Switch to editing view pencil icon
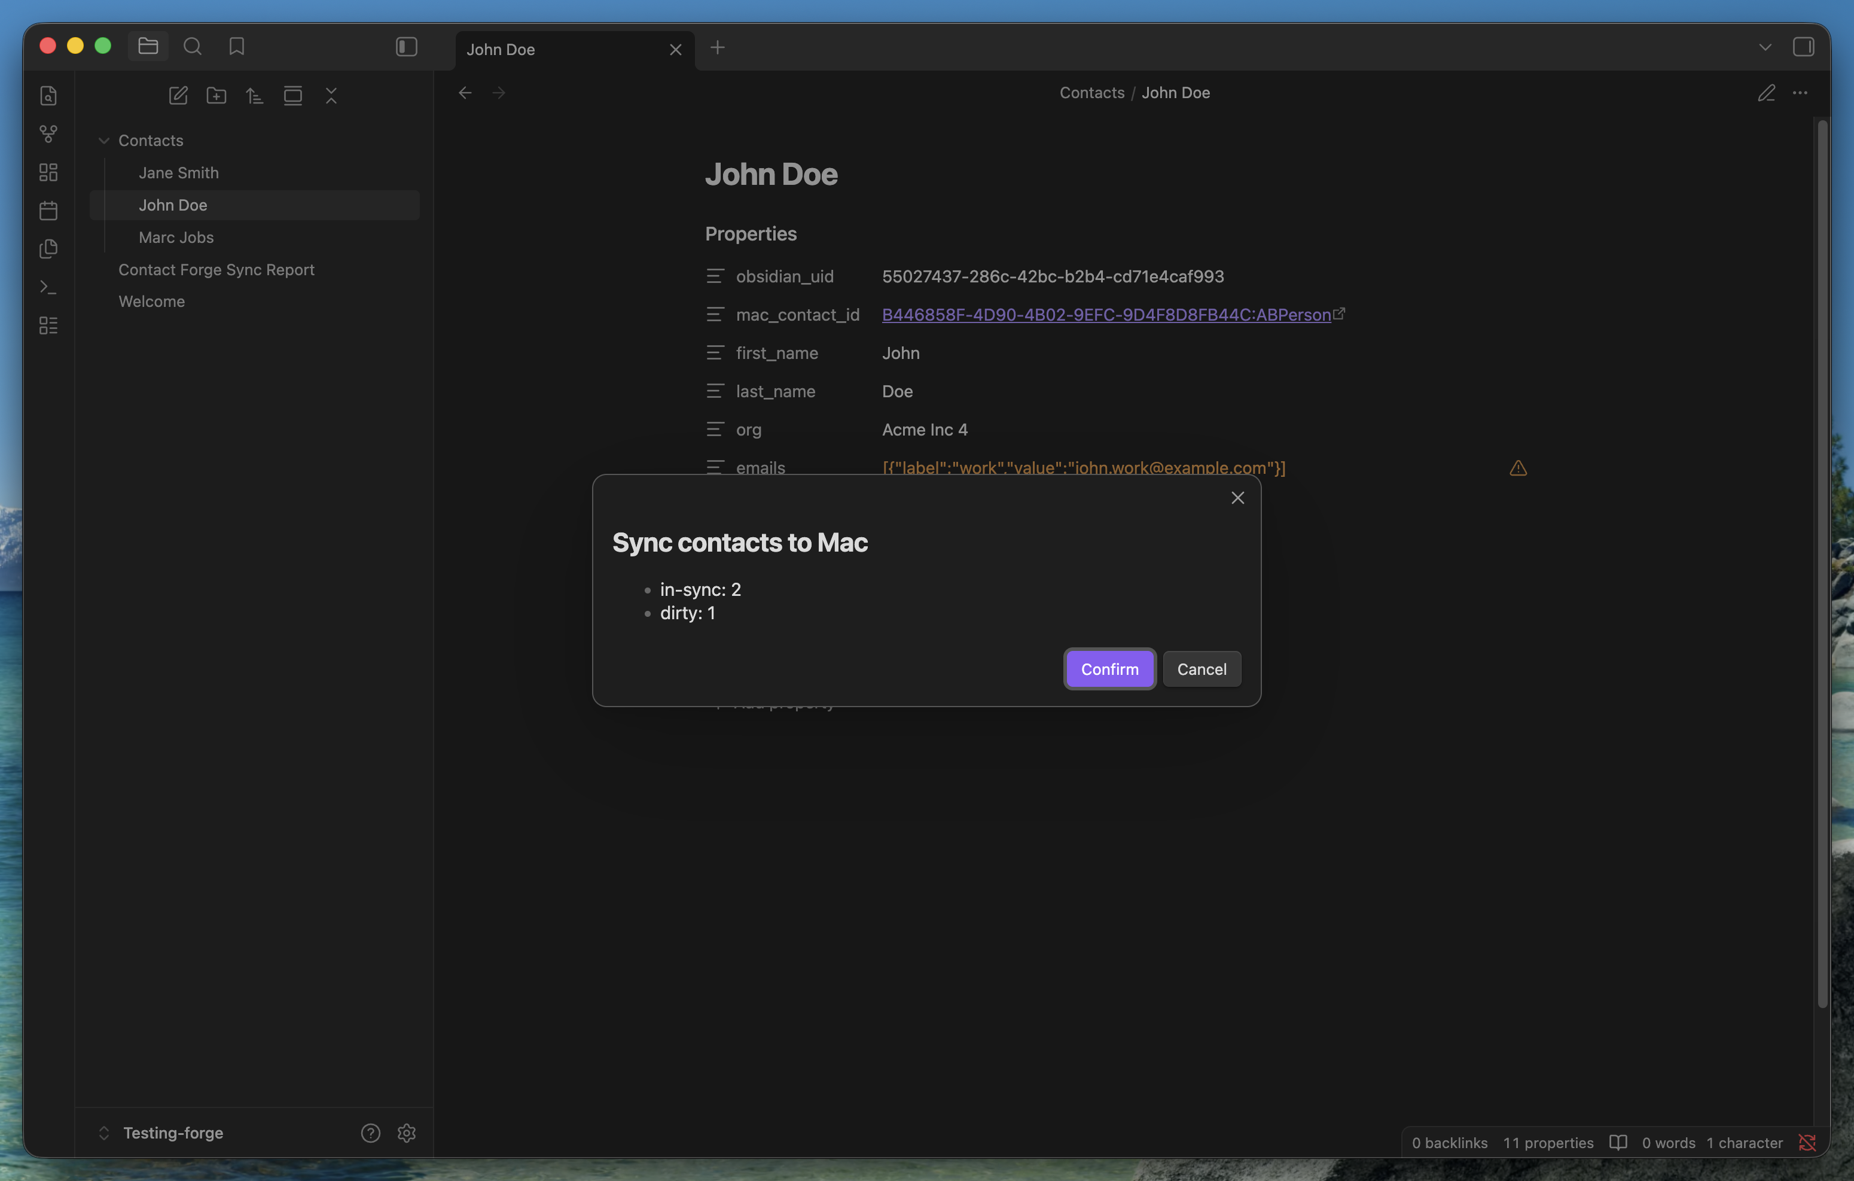 pos(1766,93)
